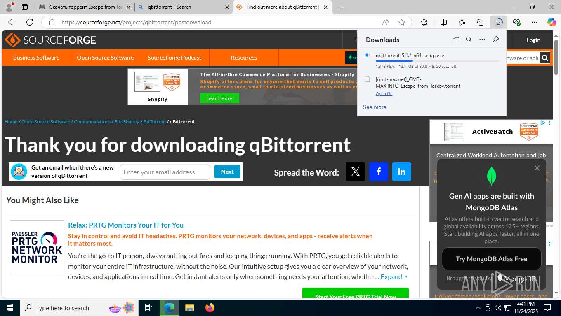Open Read aloud icon in address bar
The width and height of the screenshot is (561, 316).
click(x=385, y=22)
